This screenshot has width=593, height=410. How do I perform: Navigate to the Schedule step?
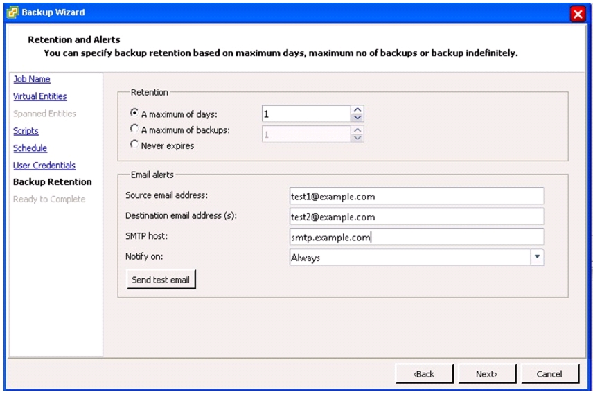point(30,148)
